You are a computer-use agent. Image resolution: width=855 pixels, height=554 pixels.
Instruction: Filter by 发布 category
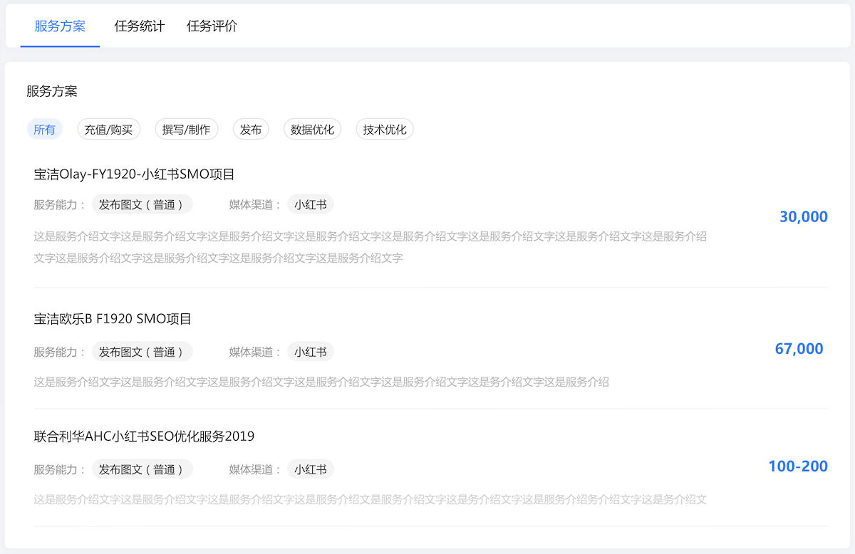(x=251, y=130)
